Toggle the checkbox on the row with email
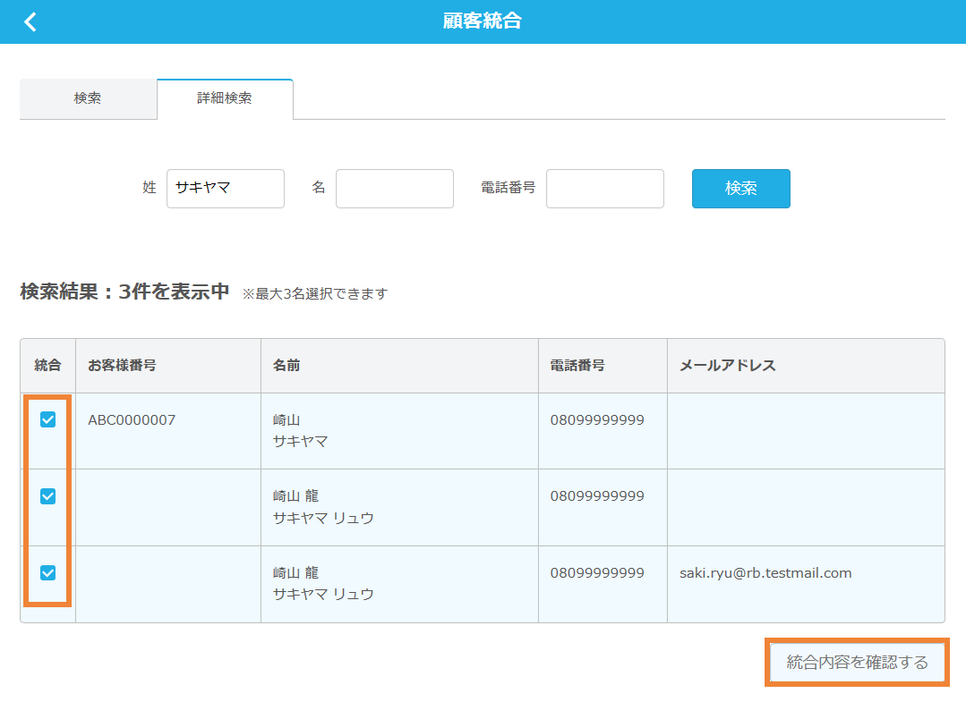 pos(47,571)
